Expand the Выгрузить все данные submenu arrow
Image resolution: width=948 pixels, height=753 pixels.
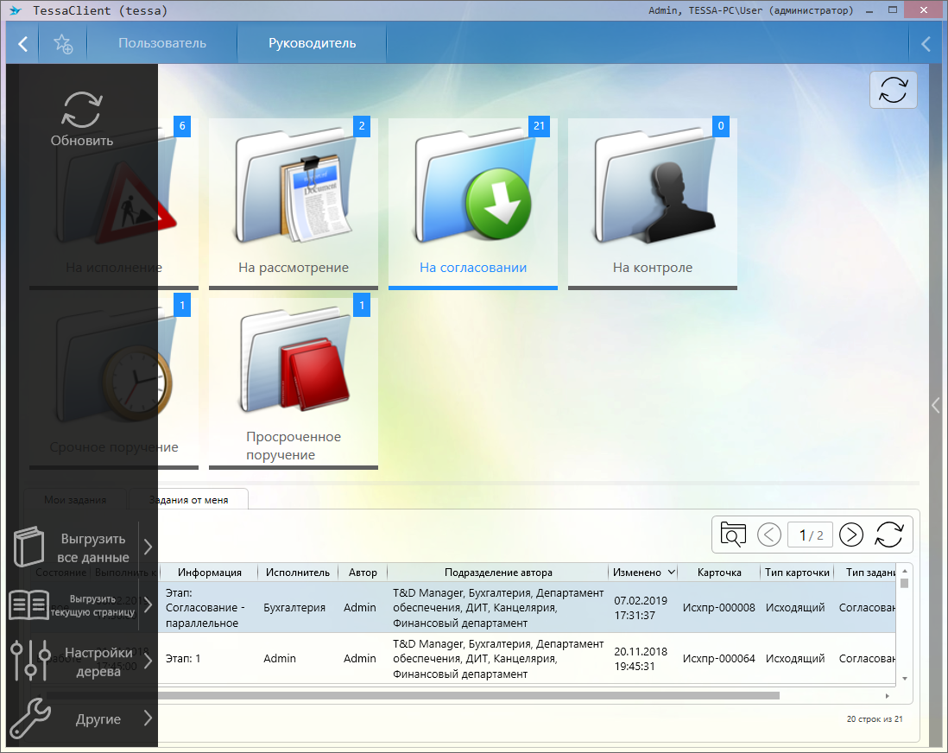(149, 547)
